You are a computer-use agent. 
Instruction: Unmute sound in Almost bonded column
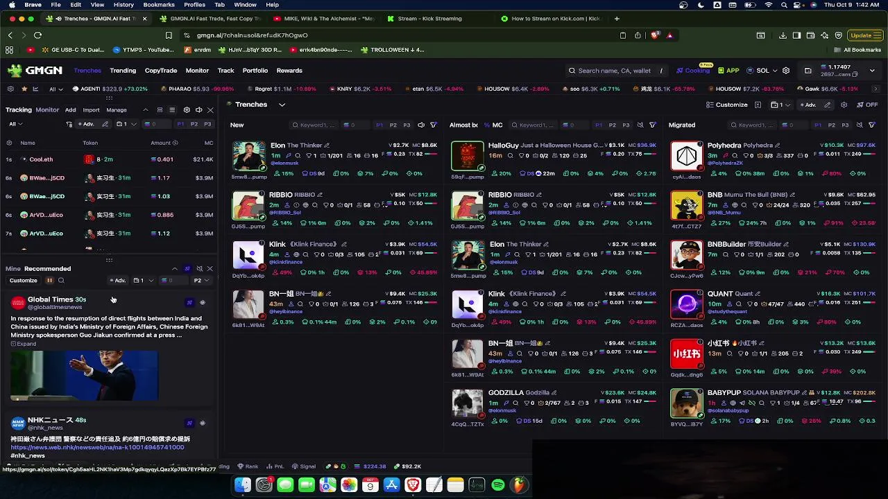pyautogui.click(x=640, y=125)
